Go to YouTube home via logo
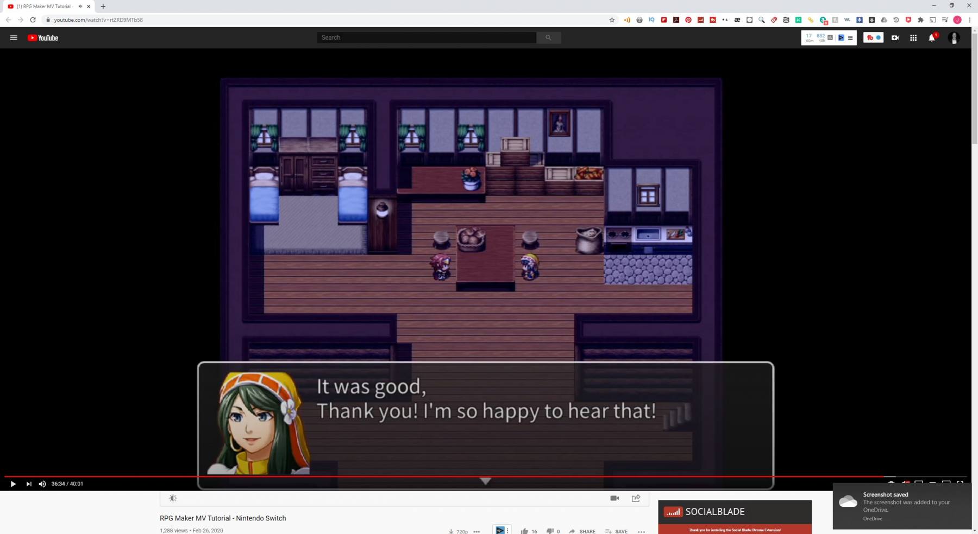 [43, 38]
